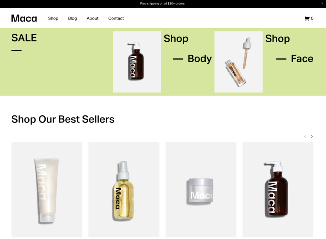This screenshot has width=326, height=239.
Task: Click the Shop Body text link
Action: [x=188, y=49]
